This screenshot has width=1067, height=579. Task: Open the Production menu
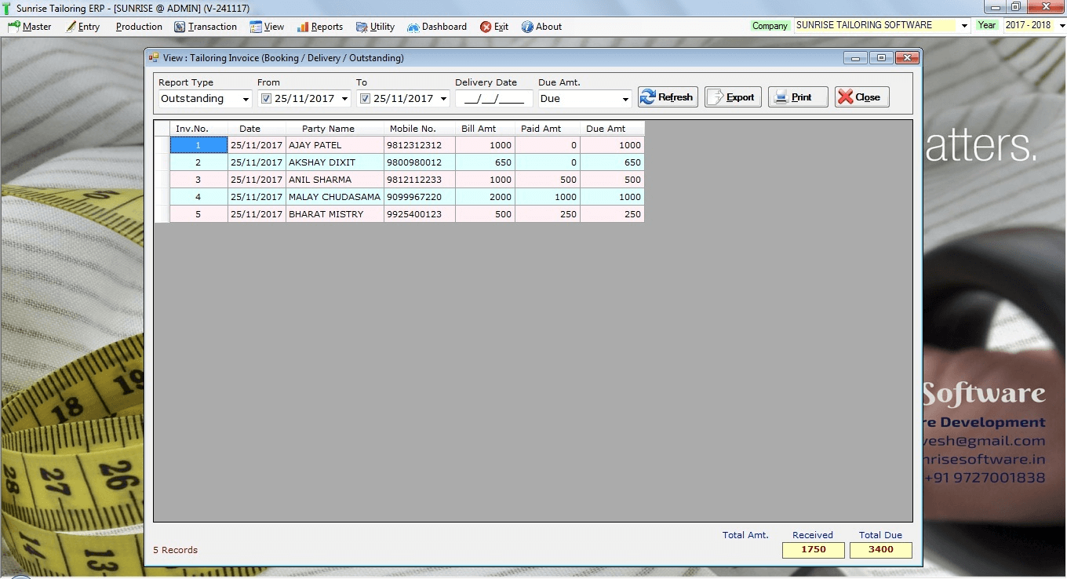point(139,27)
